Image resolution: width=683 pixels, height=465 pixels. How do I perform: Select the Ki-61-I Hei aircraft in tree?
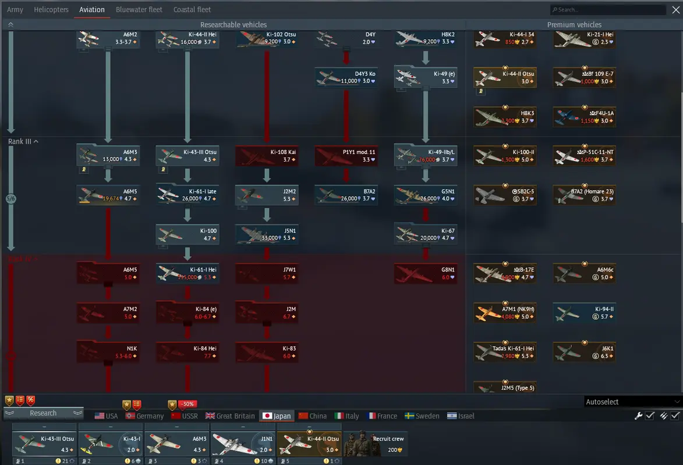[187, 273]
